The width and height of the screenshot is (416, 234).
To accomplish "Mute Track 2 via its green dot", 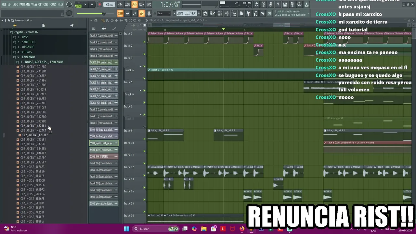I will [144, 54].
